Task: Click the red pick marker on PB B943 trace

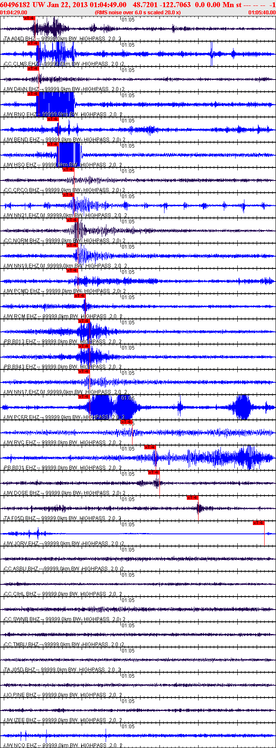Action: 84,346
